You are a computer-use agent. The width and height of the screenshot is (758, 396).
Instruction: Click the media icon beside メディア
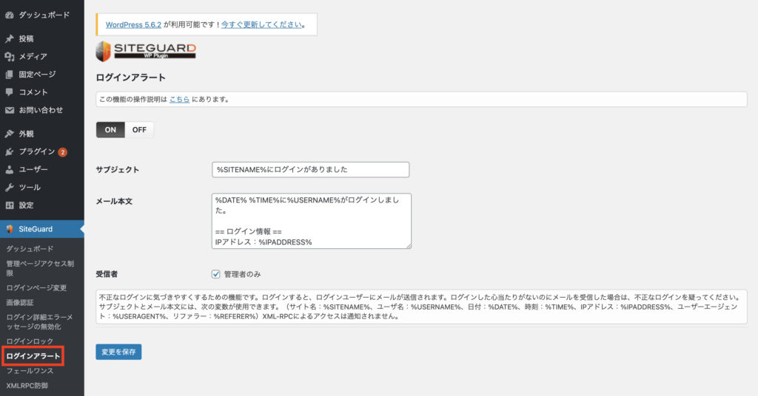[9, 56]
